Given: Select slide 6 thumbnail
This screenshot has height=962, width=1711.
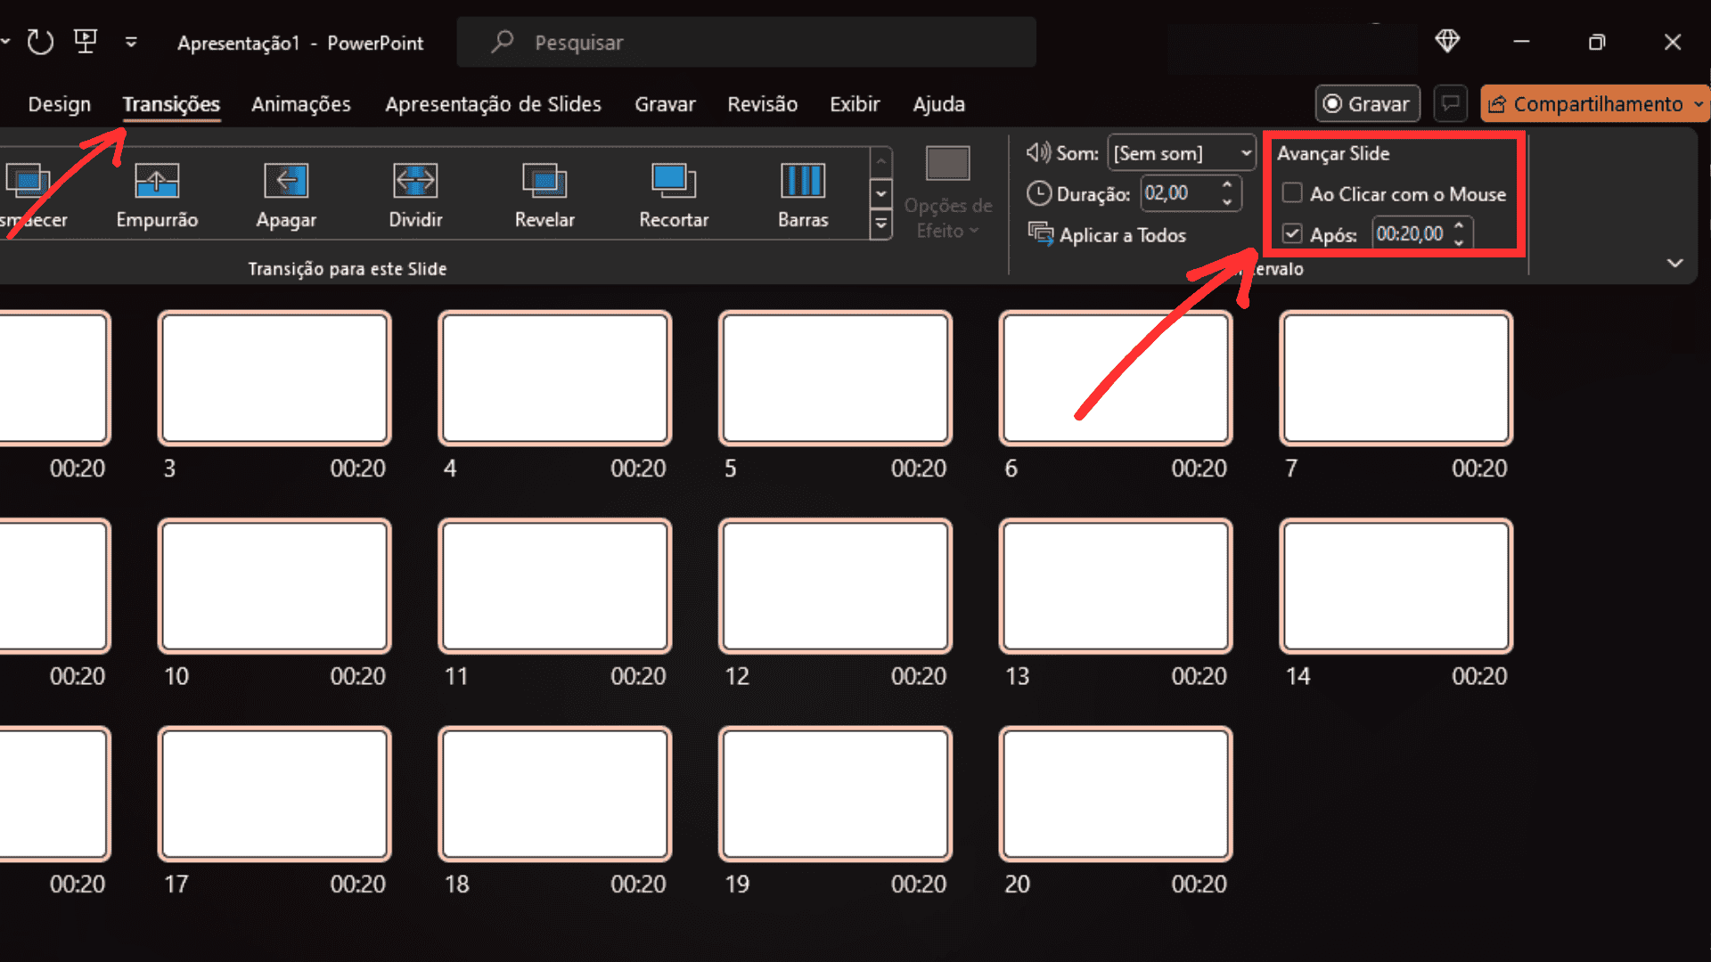Looking at the screenshot, I should [x=1116, y=378].
